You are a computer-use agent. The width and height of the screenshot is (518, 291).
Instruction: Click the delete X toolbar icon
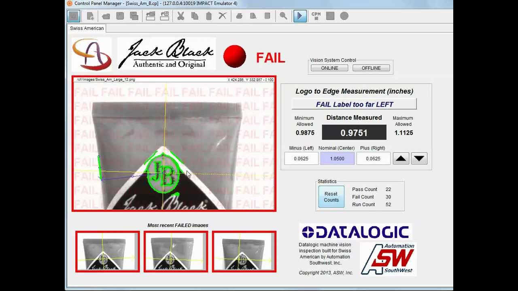pos(223,16)
